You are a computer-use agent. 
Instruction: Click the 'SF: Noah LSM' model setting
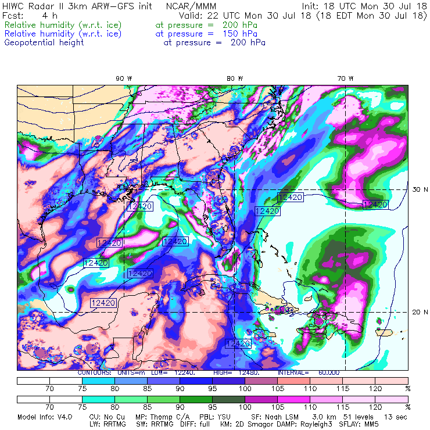275,417
